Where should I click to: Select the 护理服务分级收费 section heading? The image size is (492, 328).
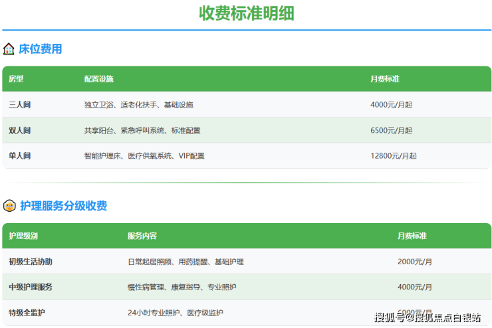(x=63, y=206)
